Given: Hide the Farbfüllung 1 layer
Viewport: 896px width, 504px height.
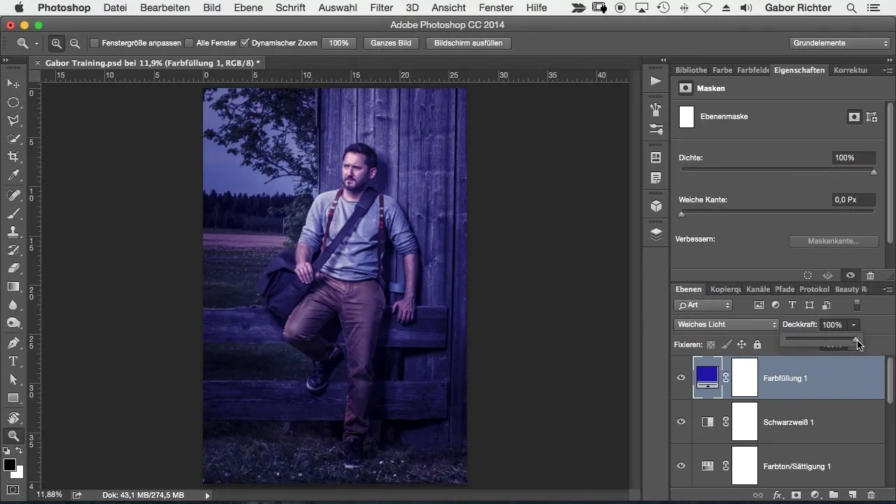Looking at the screenshot, I should click(x=680, y=378).
